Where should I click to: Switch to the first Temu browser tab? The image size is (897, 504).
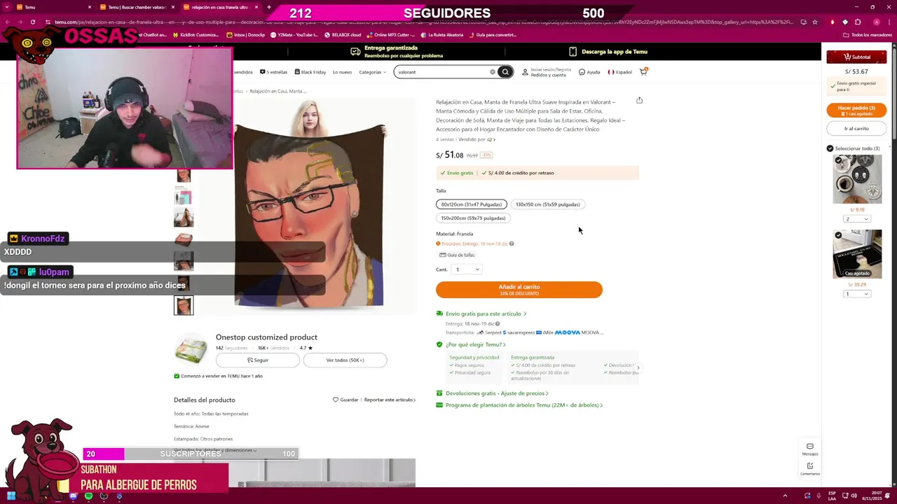pyautogui.click(x=53, y=7)
